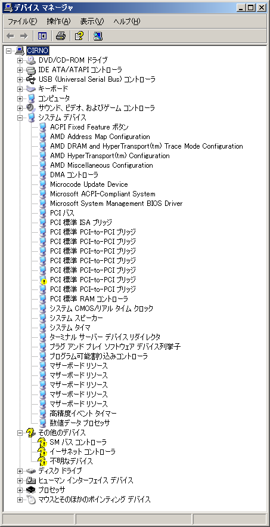Expand the キーボード category
The height and width of the screenshot is (527, 270).
pos(20,89)
